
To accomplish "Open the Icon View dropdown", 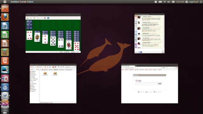I will [x=69, y=67].
